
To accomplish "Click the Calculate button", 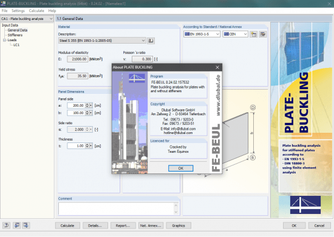I will coord(67,225).
